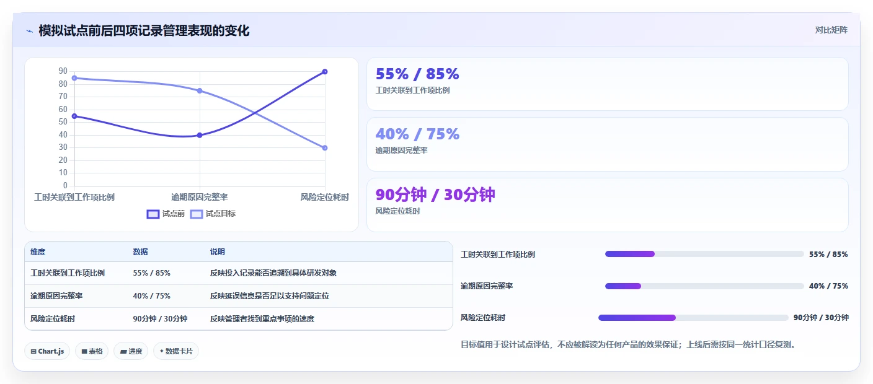Click the 试点目标 data point at 75
Viewport: 873px width, 384px height.
200,90
